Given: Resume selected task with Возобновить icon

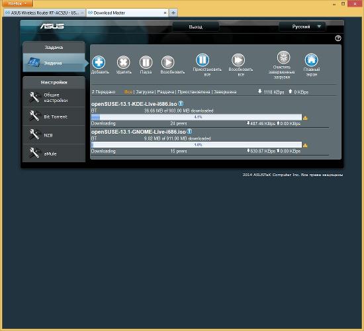Looking at the screenshot, I should click(168, 62).
